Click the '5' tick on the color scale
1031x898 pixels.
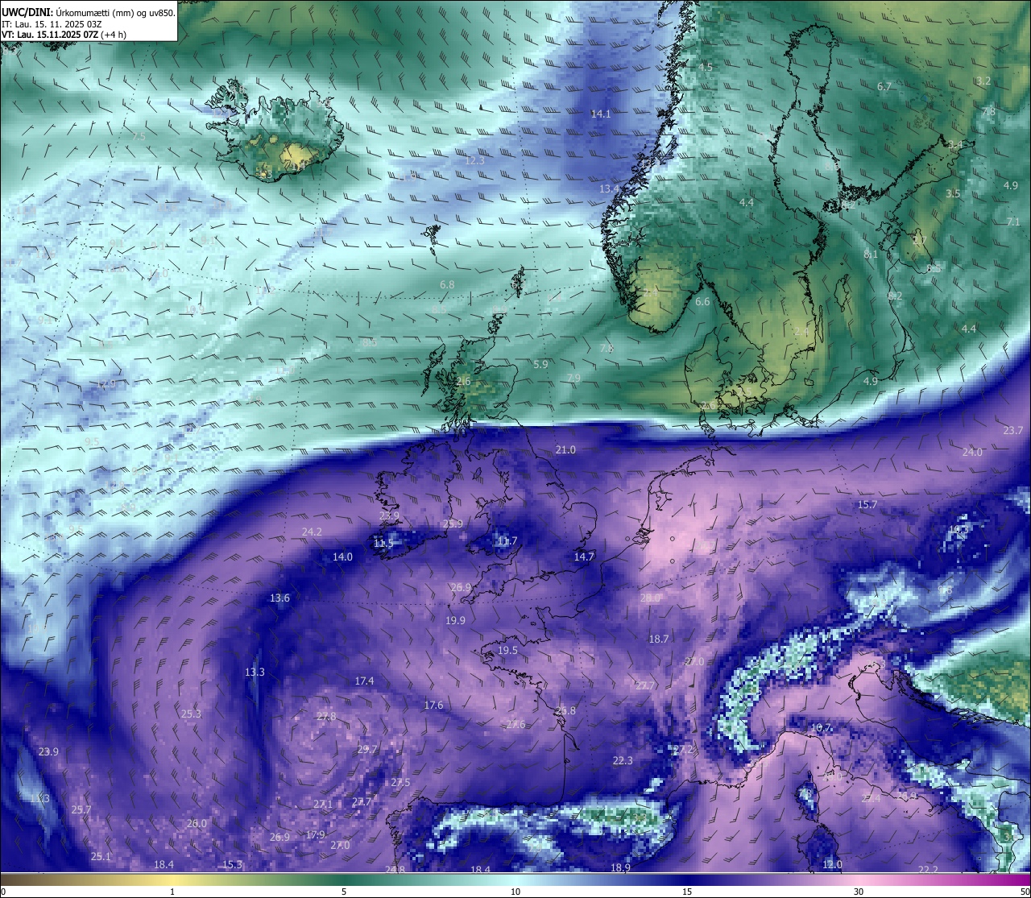[x=344, y=892]
